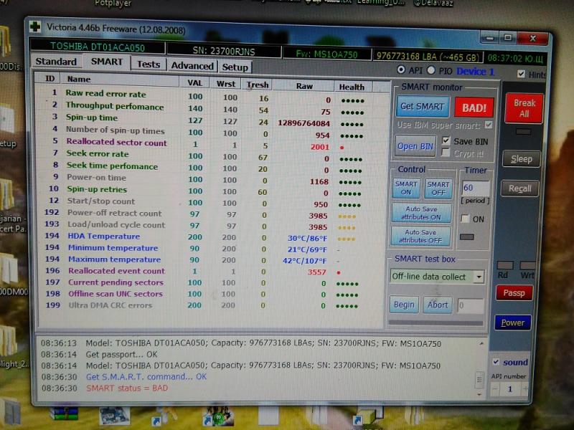Click the 'SMART status = BAD' log line
Viewport: 574px width, 430px height.
point(127,388)
